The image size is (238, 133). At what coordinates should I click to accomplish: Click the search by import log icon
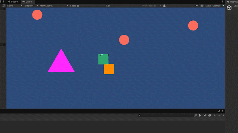210,115
